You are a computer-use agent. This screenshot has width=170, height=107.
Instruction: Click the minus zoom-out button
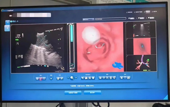pos(68,78)
